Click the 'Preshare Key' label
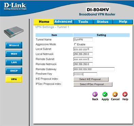Screen dimensions: 134x126 tap(44, 74)
